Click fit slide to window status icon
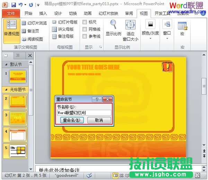The image size is (208, 180). coord(198,175)
